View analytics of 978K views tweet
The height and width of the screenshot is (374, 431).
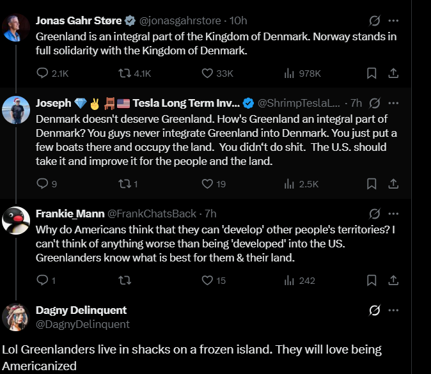click(288, 73)
